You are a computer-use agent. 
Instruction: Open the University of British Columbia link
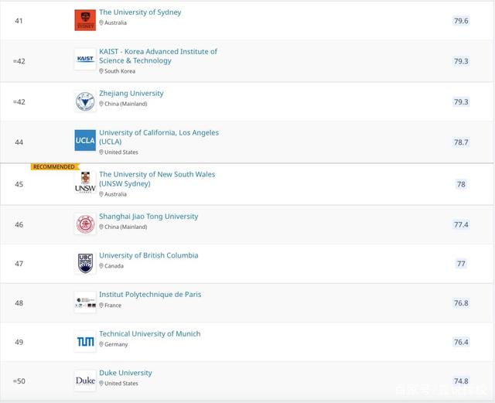tap(148, 255)
